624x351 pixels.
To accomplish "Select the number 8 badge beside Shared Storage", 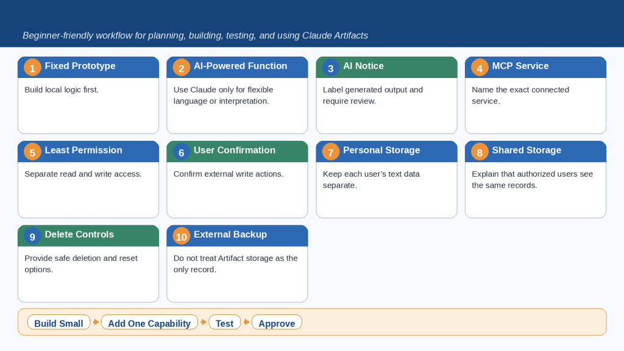I will coord(480,152).
